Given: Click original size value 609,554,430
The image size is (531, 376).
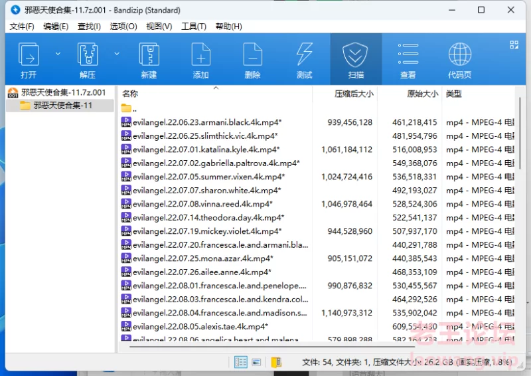Looking at the screenshot, I should click(x=415, y=326).
